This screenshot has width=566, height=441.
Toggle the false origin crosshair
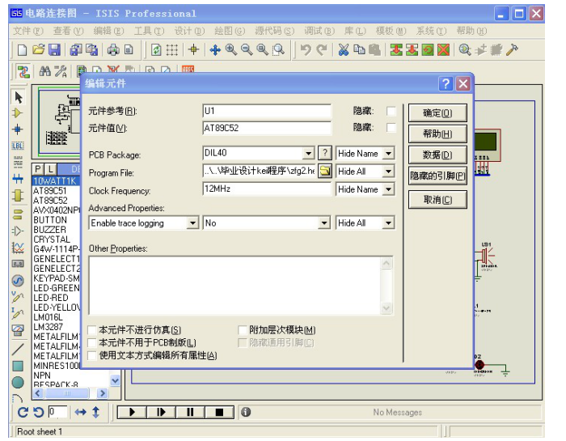(193, 49)
